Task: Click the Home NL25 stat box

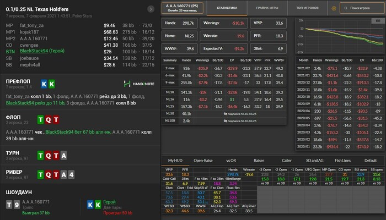Action: [179, 36]
